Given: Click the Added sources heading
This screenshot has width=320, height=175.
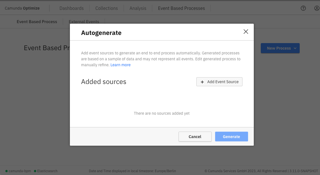Looking at the screenshot, I should (x=104, y=82).
